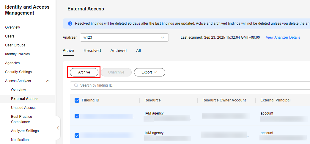Image resolution: width=310 pixels, height=144 pixels.
Task: Go to Best Practice Compliance page
Action: [x=21, y=119]
